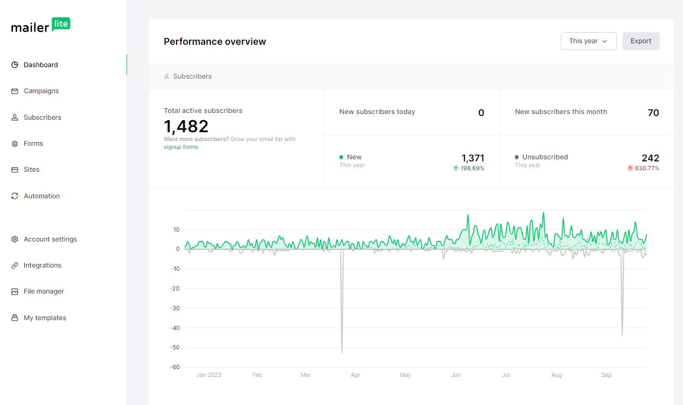Click the My templates icon

click(x=15, y=318)
